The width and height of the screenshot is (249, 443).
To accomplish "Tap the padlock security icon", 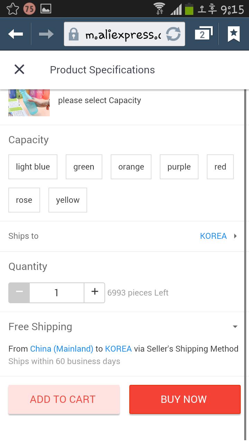I will coord(73,34).
